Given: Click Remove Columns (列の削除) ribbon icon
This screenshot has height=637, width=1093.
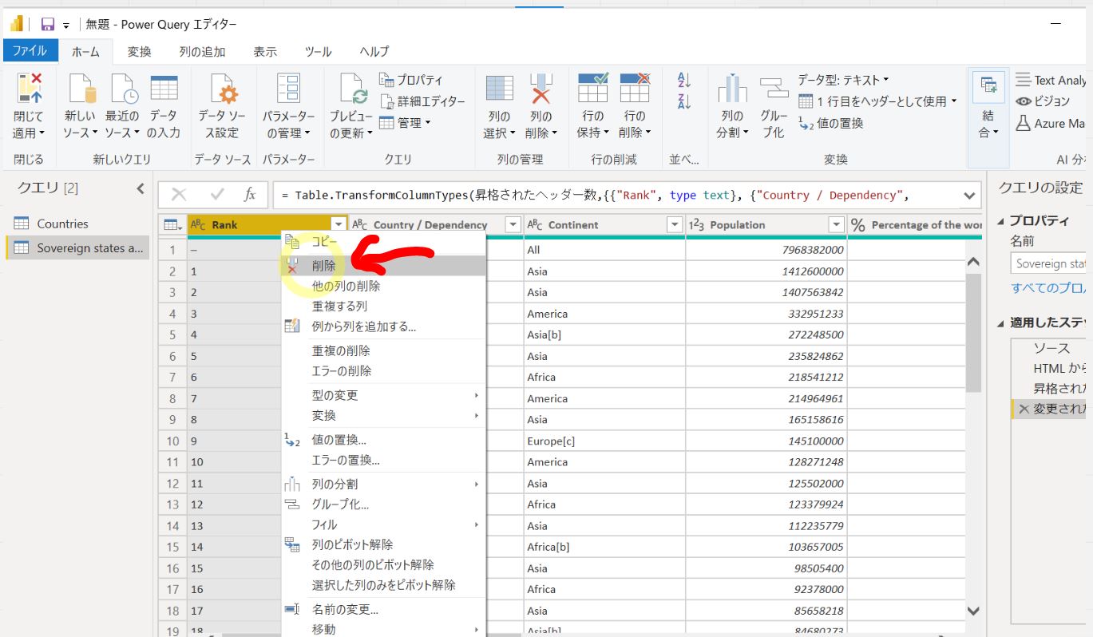Looking at the screenshot, I should [x=541, y=88].
